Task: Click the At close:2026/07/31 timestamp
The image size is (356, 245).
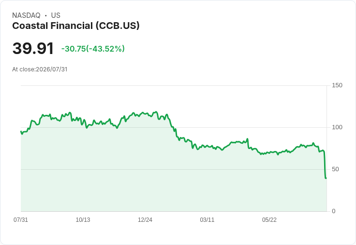Action: [x=40, y=69]
